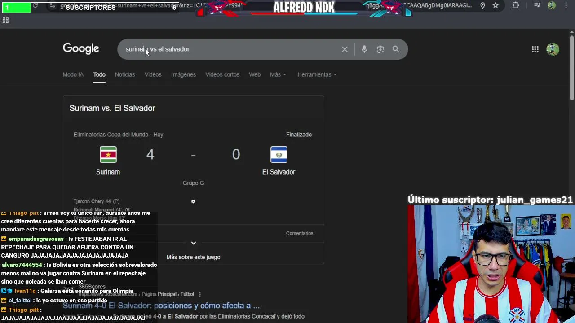Open the Google apps grid

pos(535,49)
